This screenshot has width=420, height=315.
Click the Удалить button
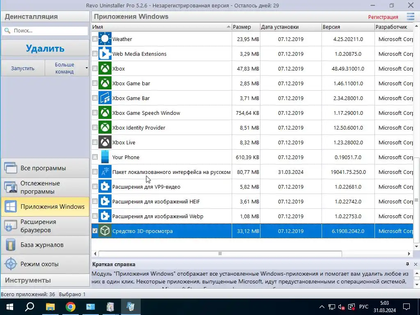(45, 48)
